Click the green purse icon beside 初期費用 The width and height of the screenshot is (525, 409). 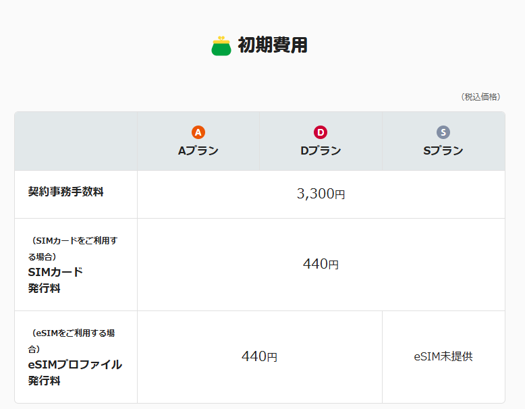[221, 46]
